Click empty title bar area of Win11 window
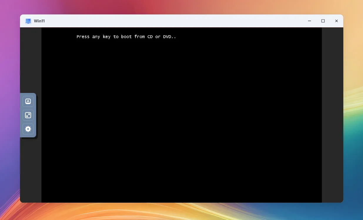 point(176,21)
